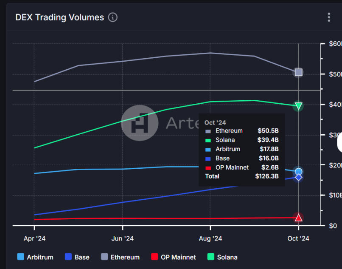342x269 pixels.
Task: Click the Base diamond data marker
Action: click(x=298, y=177)
